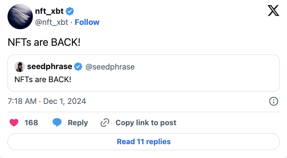This screenshot has width=287, height=158.
Task: Open the @nft_xbt handle link
Action: pyautogui.click(x=52, y=22)
